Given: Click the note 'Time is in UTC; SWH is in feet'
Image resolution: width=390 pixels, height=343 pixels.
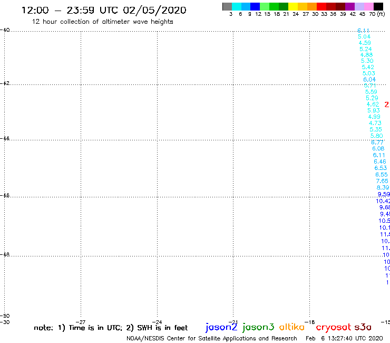Looking at the screenshot, I should 111,328.
